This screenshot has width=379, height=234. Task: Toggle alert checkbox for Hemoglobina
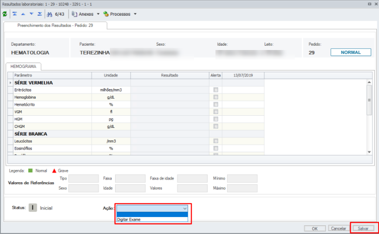tap(215, 97)
